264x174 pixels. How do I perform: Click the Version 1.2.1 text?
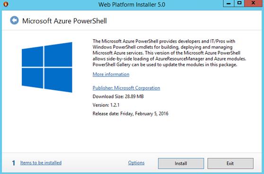tap(106, 105)
